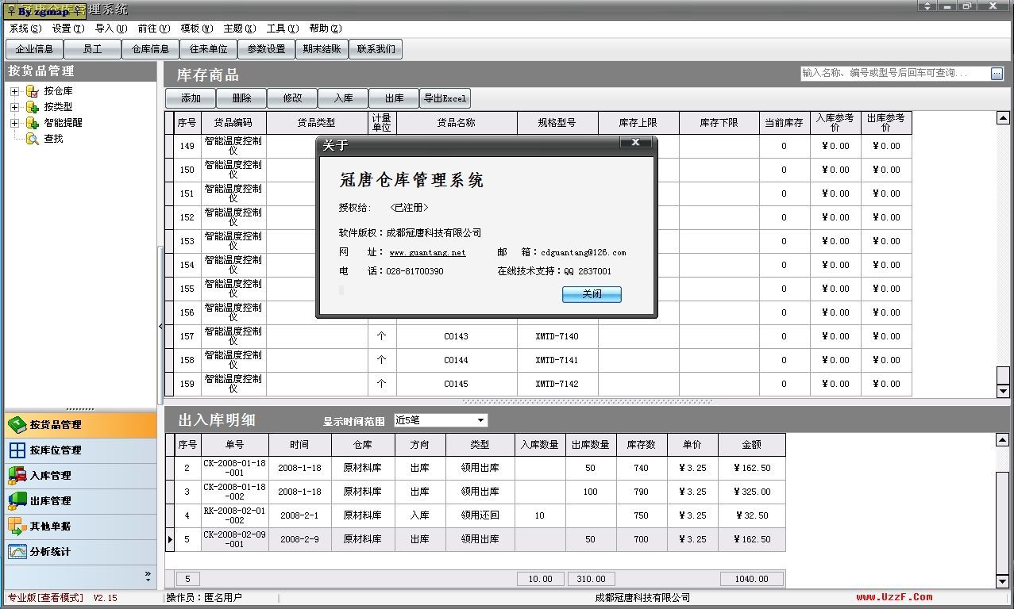Open 往来单位 from the toolbar

(x=208, y=48)
